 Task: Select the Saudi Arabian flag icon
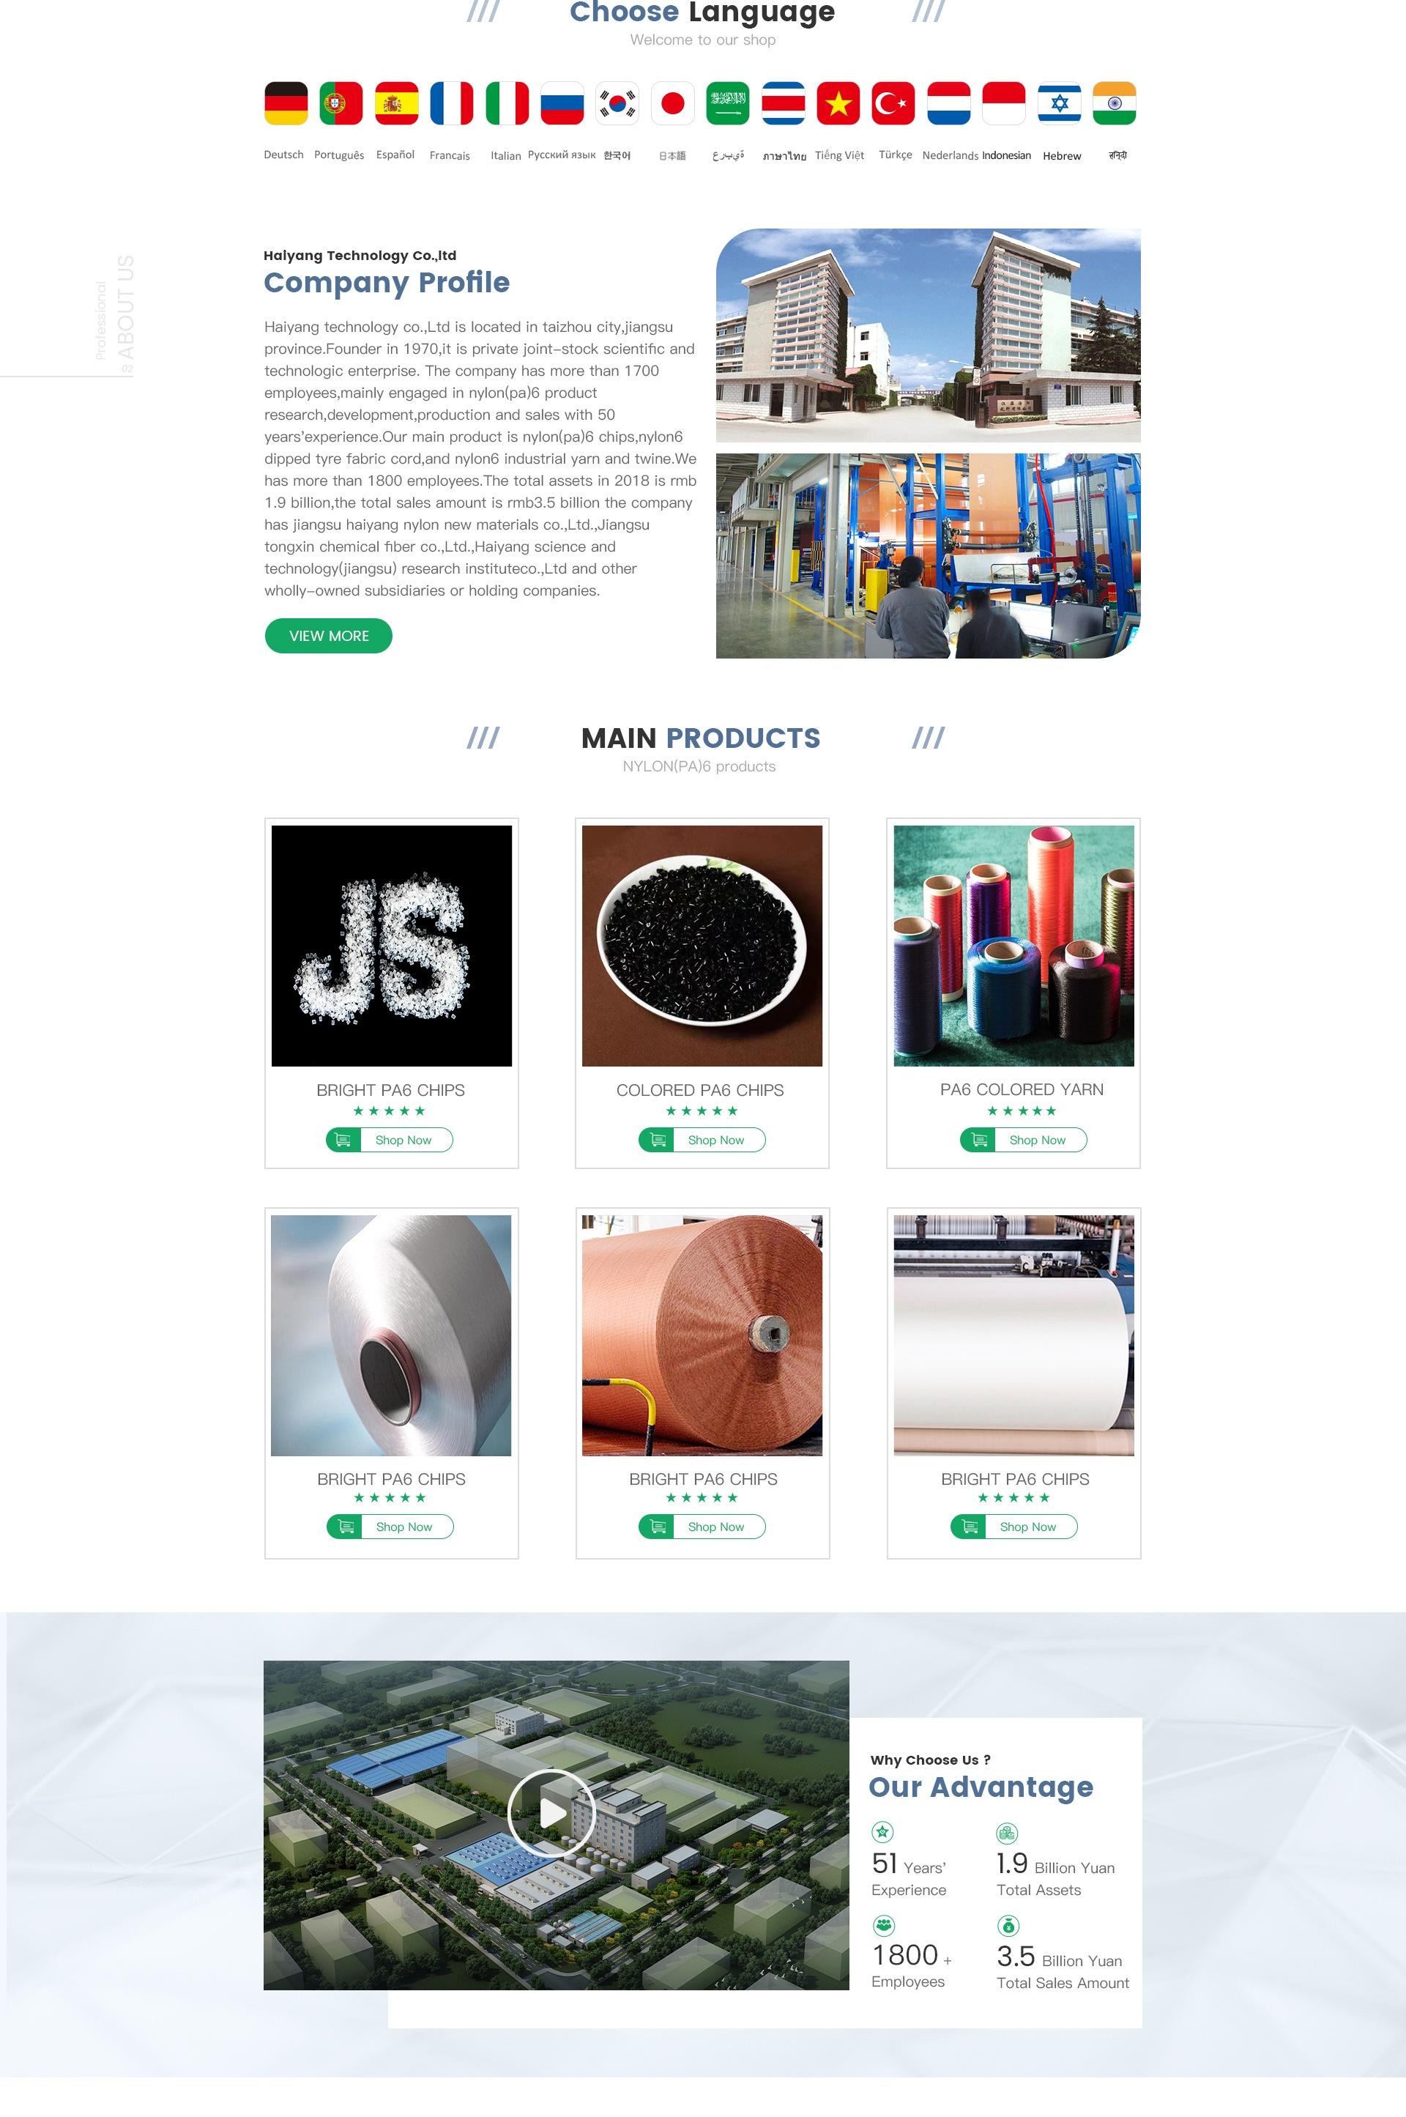click(x=727, y=103)
